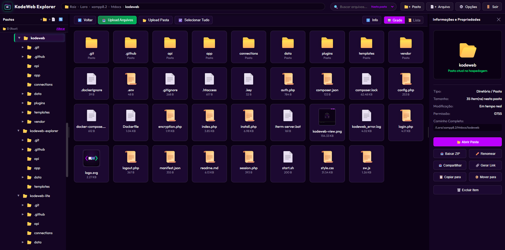Expand templates folder arrow under kodeweb
Screen dimensions: 505x250
click(x=23, y=112)
